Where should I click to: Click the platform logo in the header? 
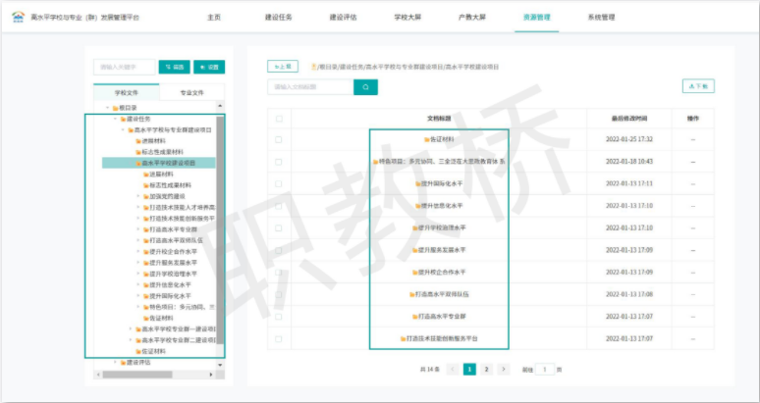coord(18,17)
